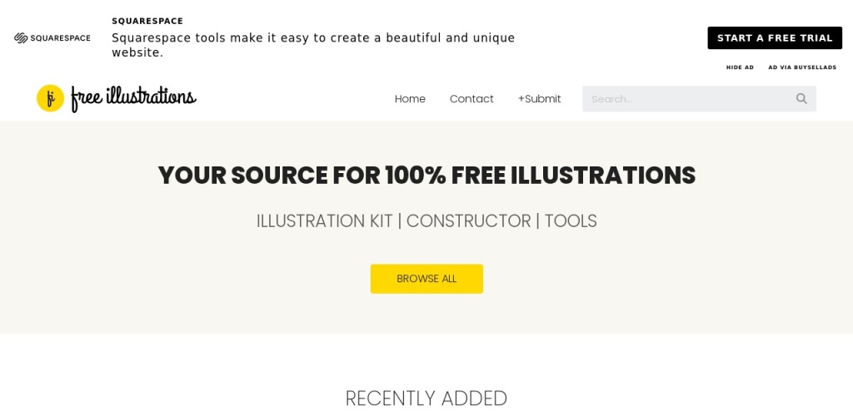Click the bold SQUARESPACE ad title
Screen dimensions: 853x416
click(147, 22)
